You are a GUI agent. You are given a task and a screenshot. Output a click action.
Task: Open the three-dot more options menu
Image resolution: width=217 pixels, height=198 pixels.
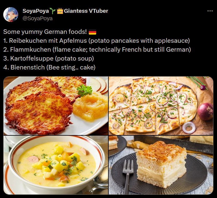[210, 11]
